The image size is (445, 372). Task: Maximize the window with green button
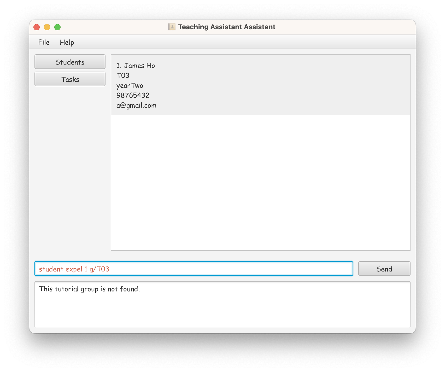coord(57,27)
